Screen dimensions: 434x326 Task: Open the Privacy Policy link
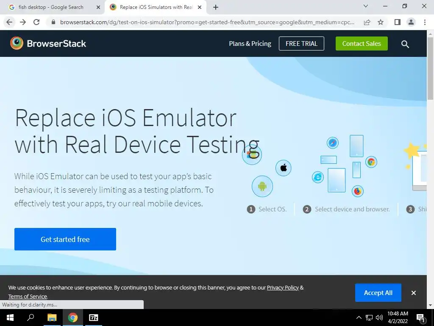point(283,288)
